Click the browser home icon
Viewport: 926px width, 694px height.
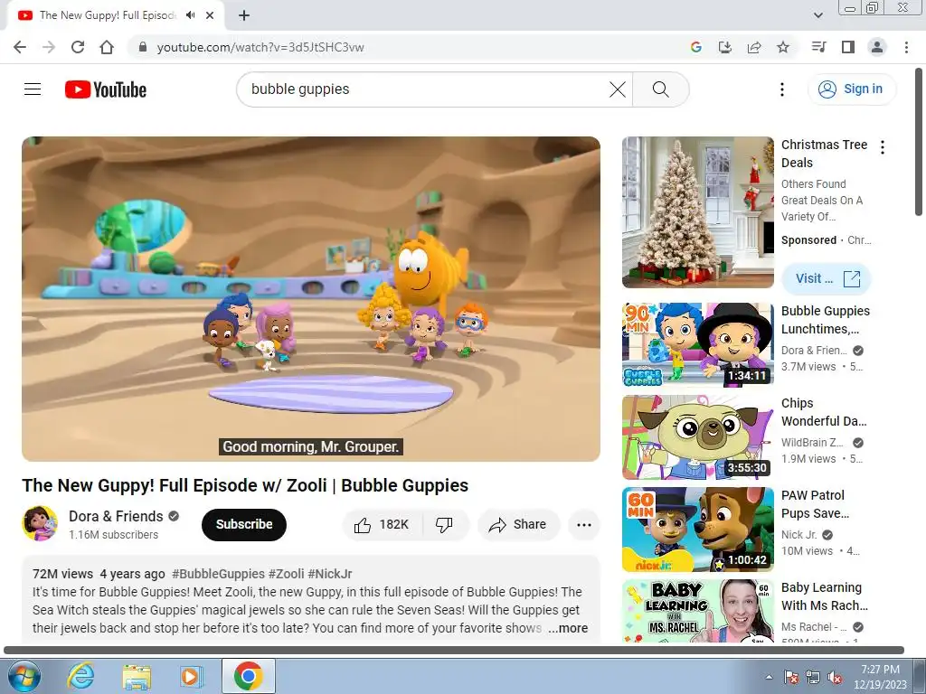[107, 47]
